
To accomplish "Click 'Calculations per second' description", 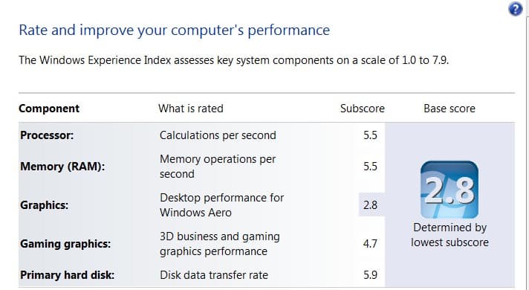I will click(x=218, y=135).
